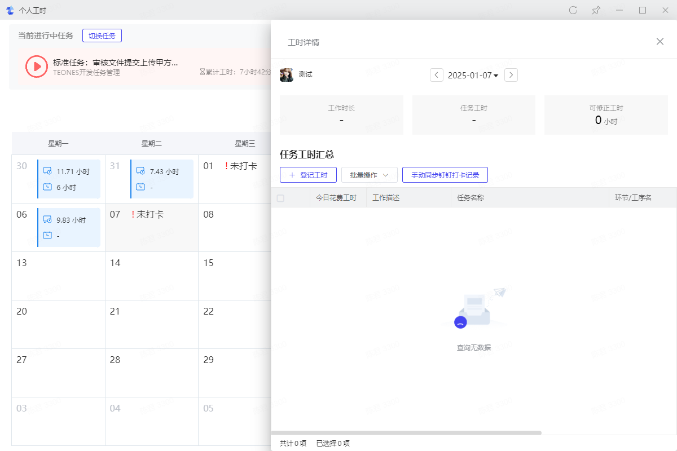Click the refresh icon in title bar
Viewport: 677px width, 451px height.
[573, 10]
